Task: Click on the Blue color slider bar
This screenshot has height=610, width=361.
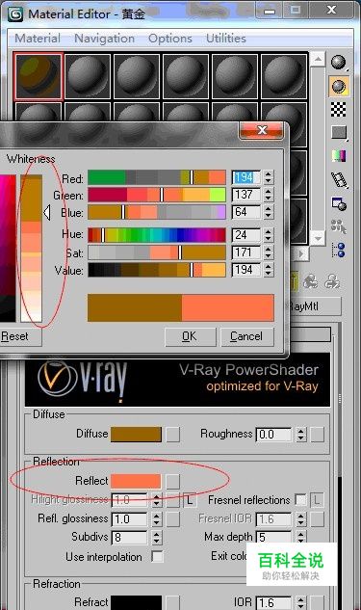Action: point(157,212)
